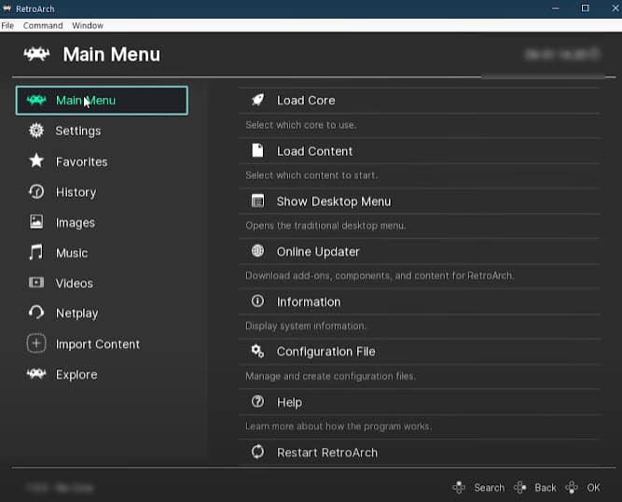Click the Search gamepad hint icon
This screenshot has width=622, height=502.
[x=459, y=487]
